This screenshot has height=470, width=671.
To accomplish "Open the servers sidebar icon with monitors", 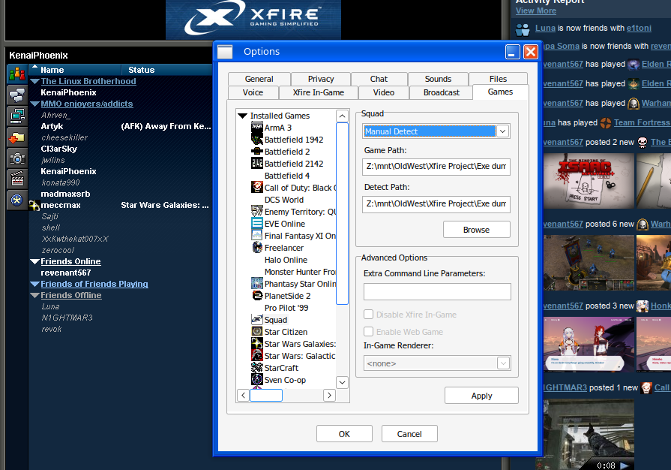I will (17, 116).
